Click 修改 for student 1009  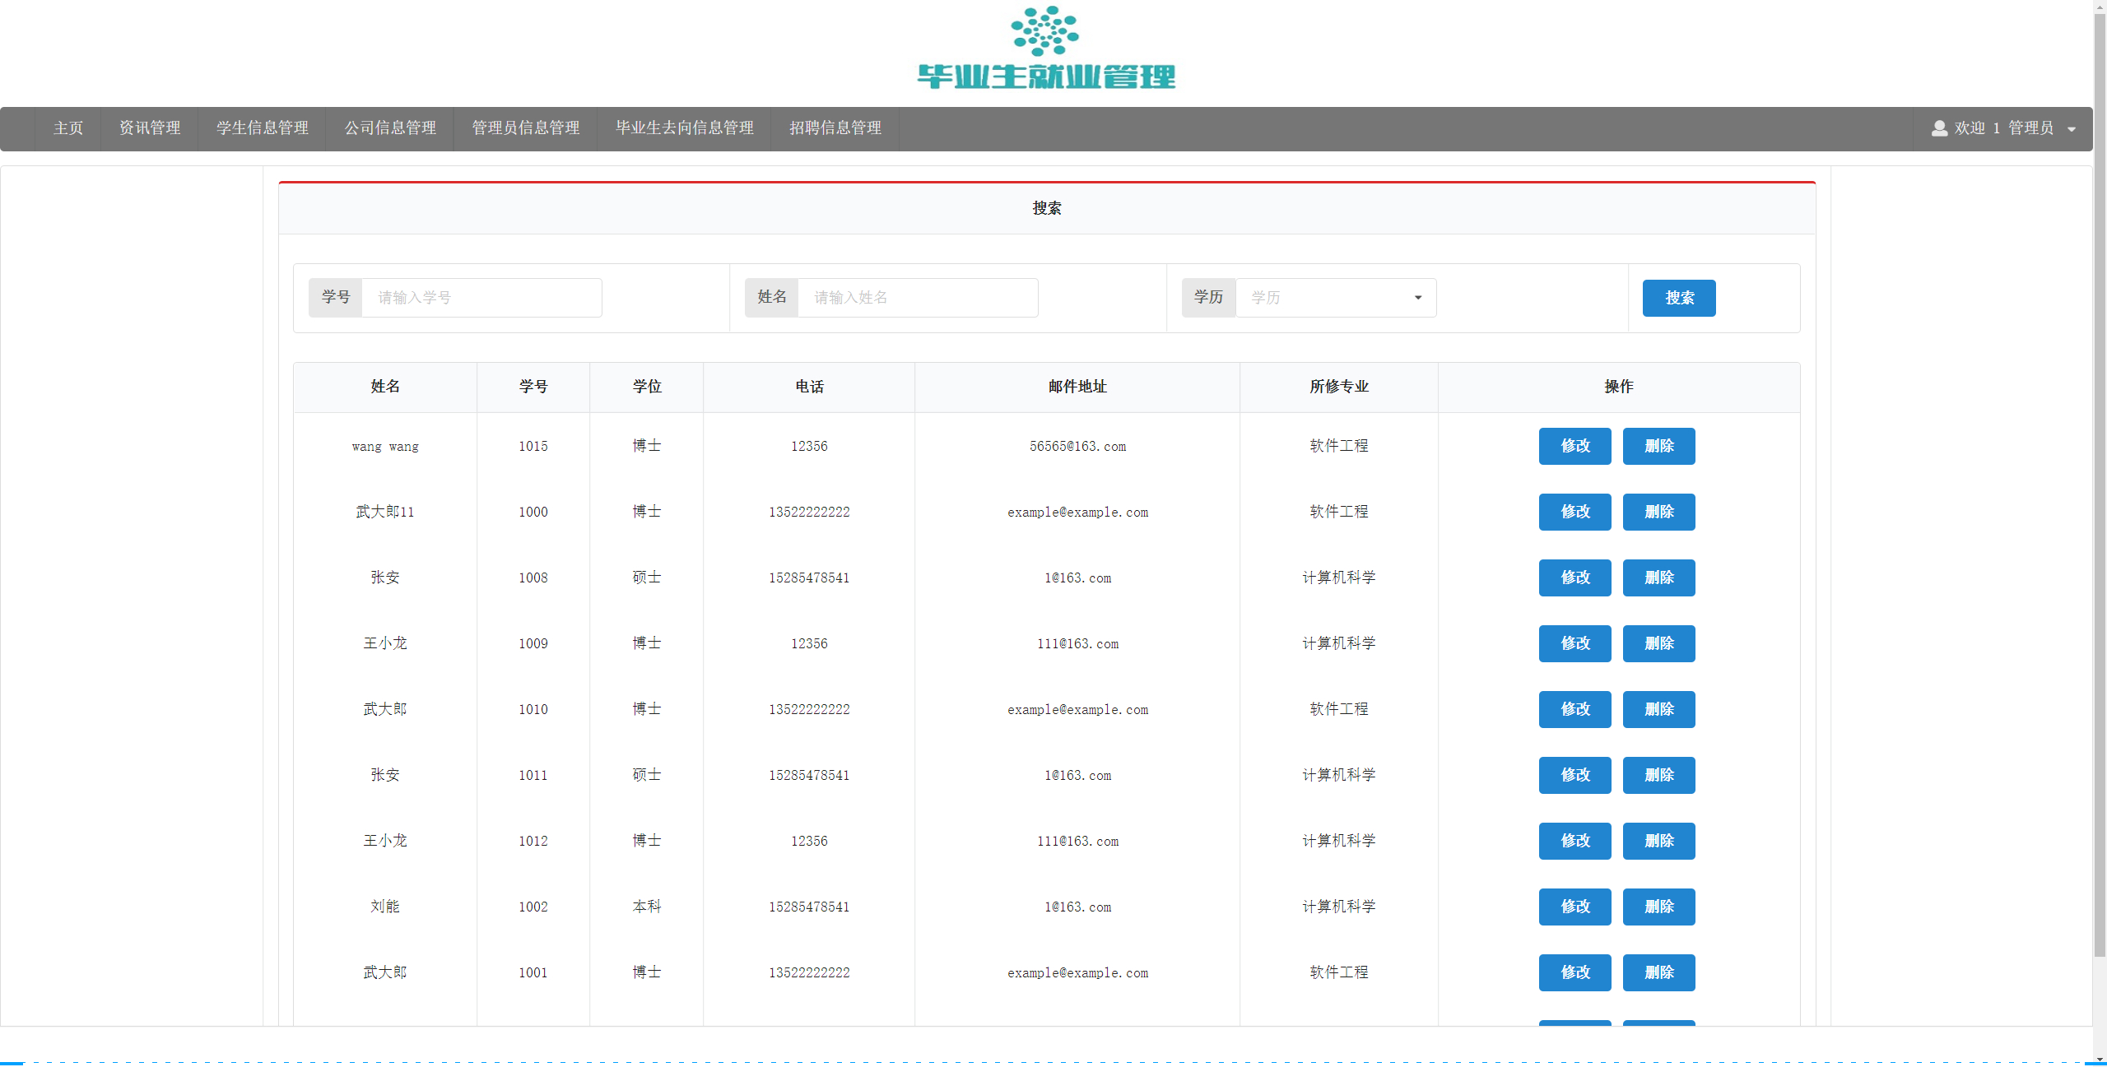(1575, 643)
